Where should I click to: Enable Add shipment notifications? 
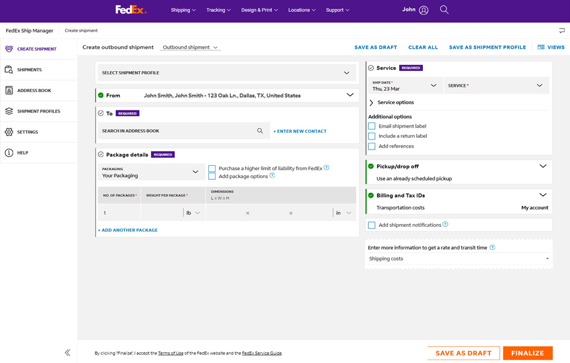(x=372, y=224)
